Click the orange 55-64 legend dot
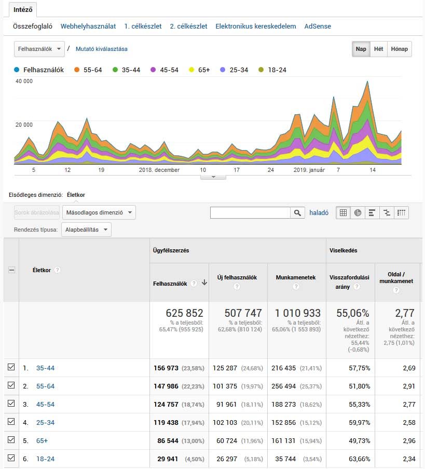425x469 pixels. coord(77,70)
